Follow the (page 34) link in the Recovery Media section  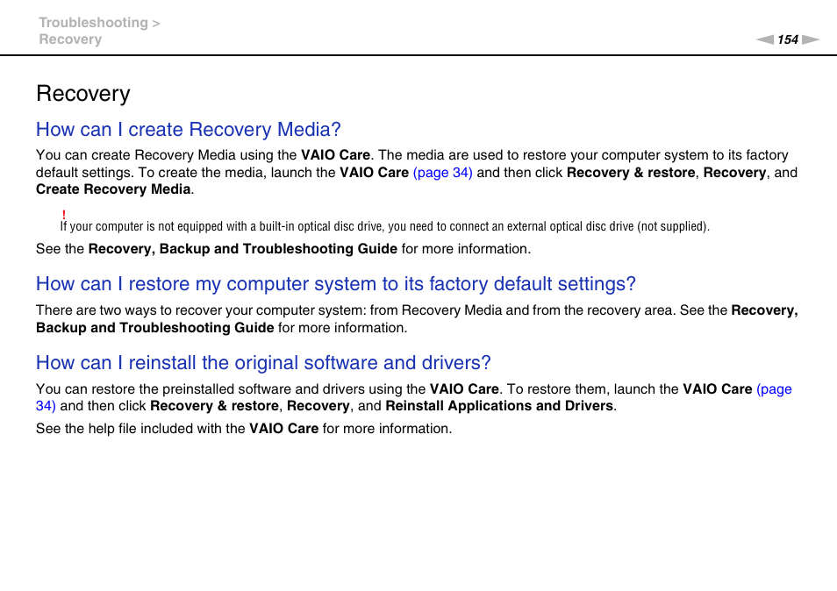coord(442,172)
